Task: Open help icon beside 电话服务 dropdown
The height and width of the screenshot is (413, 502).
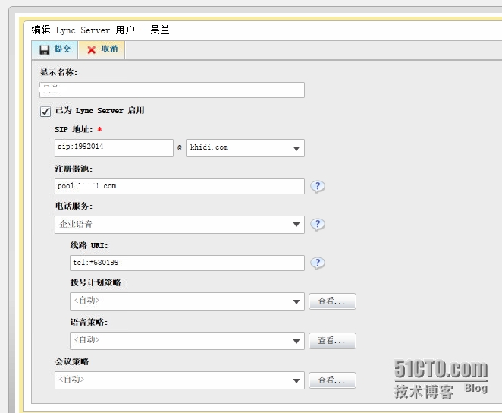Action: tap(318, 225)
